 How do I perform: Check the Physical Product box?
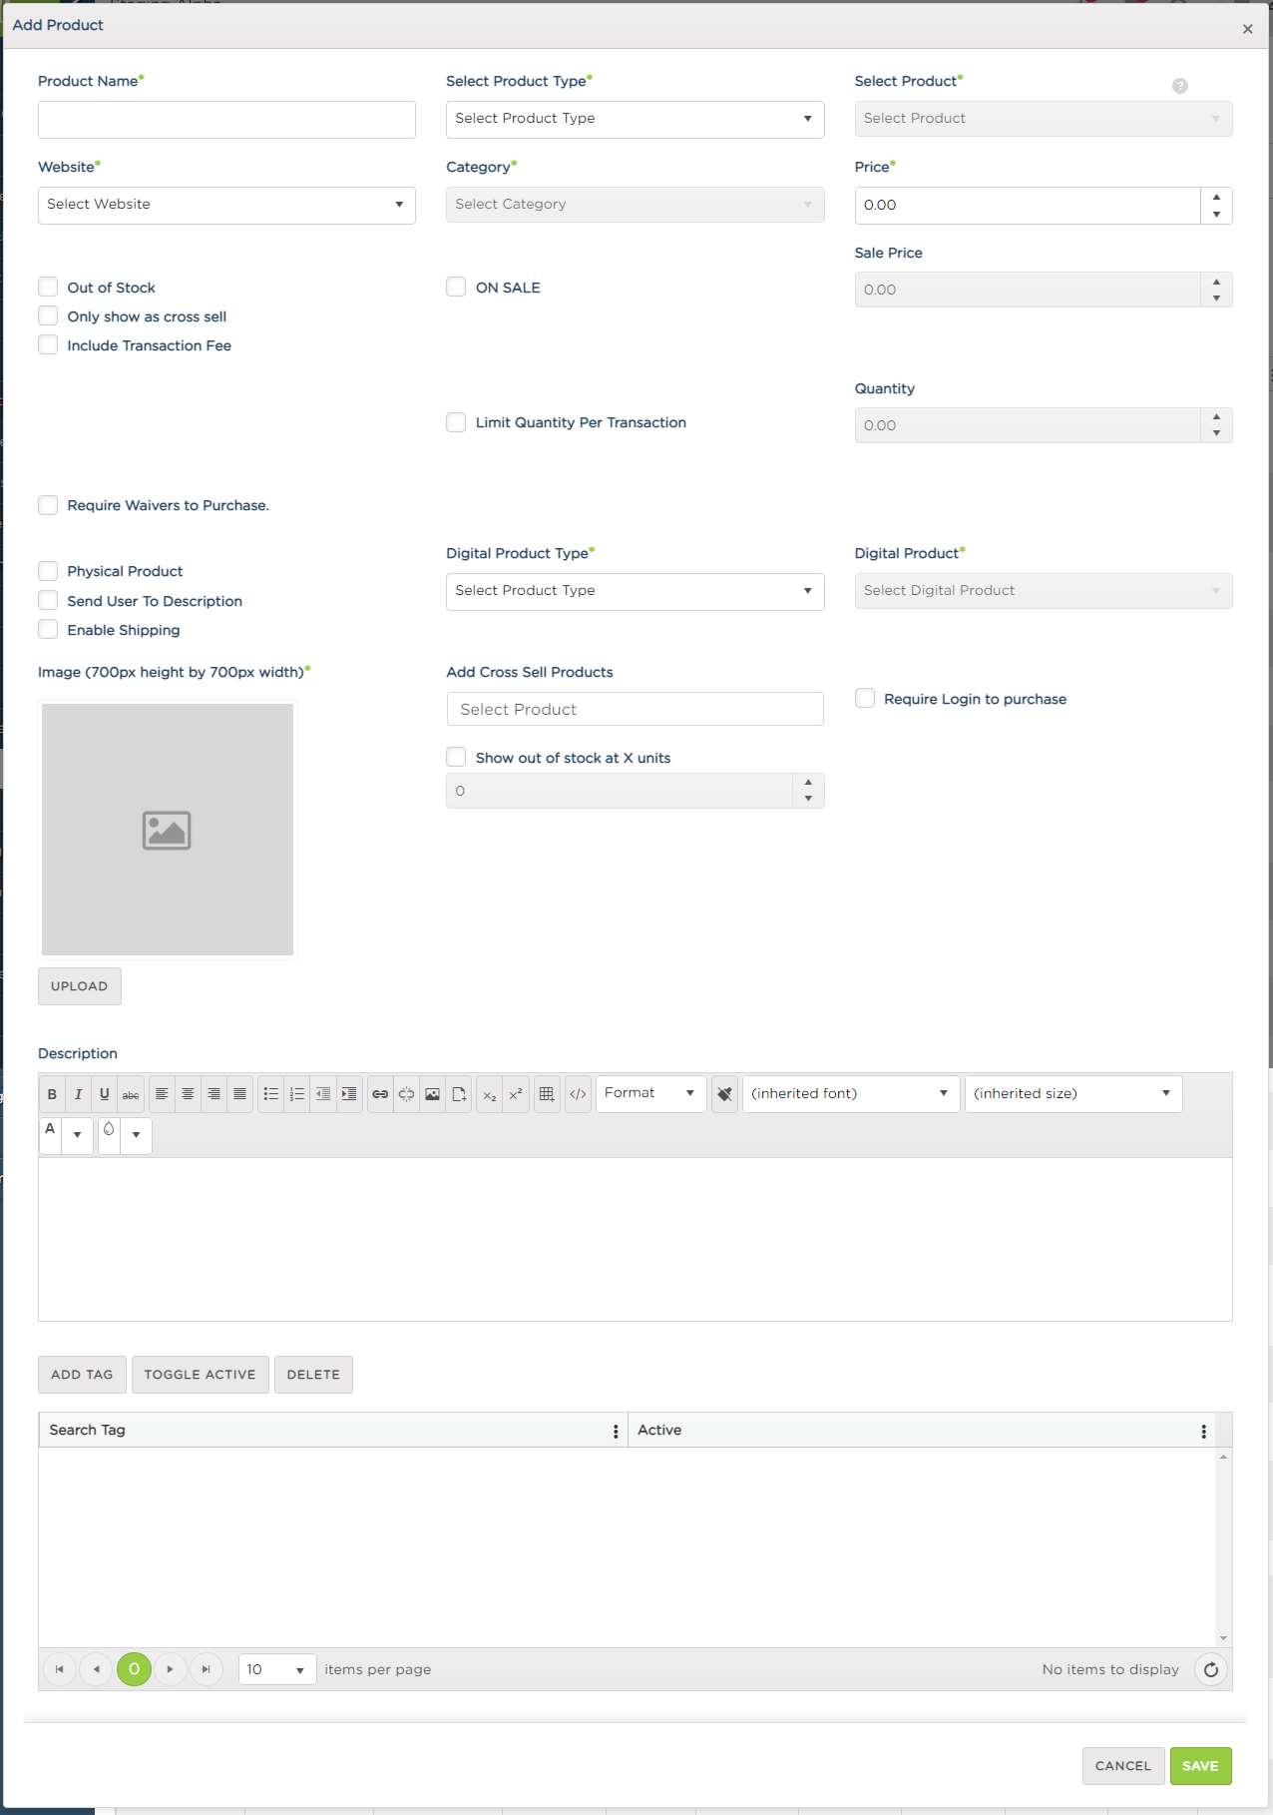48,571
